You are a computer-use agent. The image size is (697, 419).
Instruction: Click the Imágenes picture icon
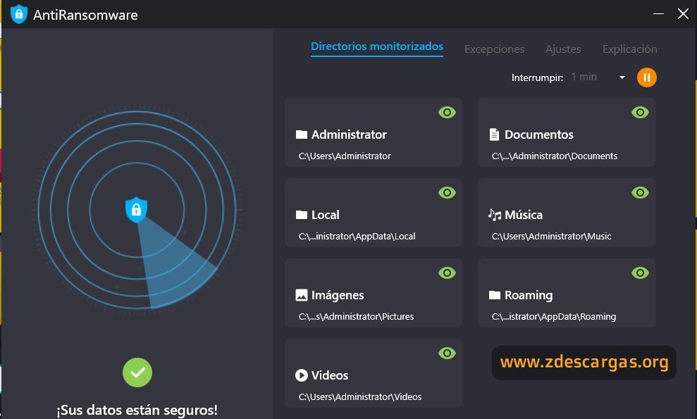pos(302,295)
